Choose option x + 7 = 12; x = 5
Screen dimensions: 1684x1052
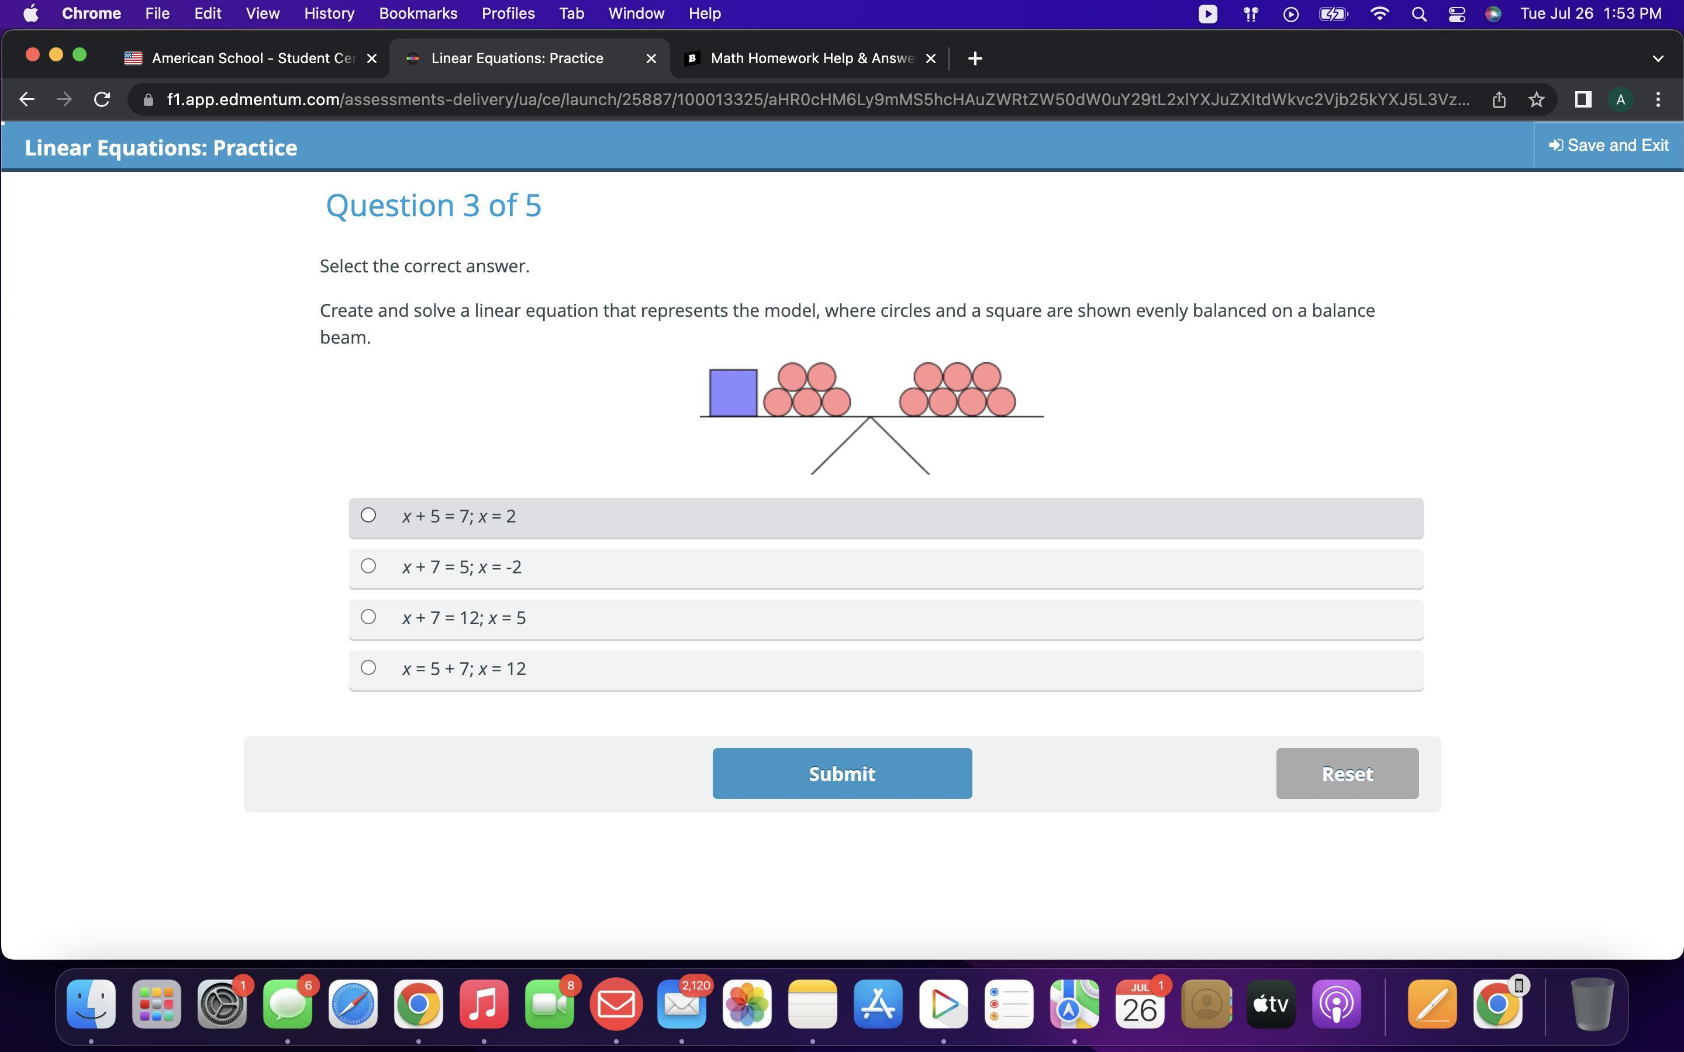click(368, 617)
